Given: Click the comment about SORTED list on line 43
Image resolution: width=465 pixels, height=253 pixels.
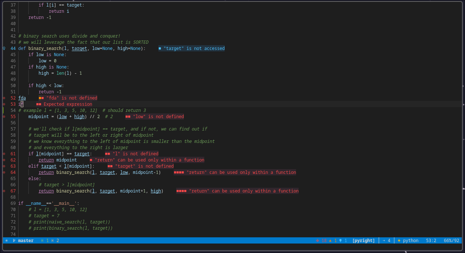Looking at the screenshot, I should 83,42.
